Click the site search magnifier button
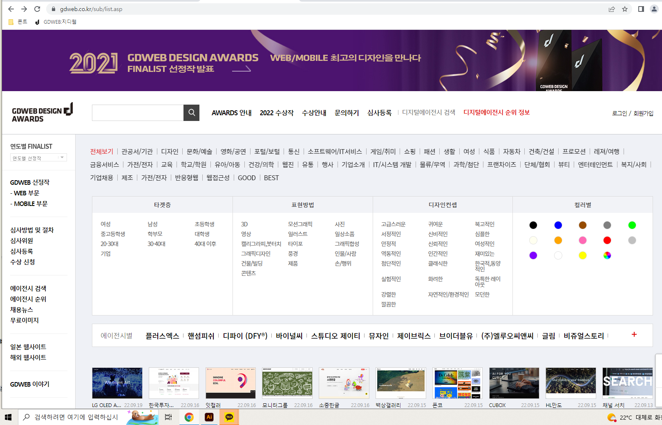Image resolution: width=662 pixels, height=425 pixels. point(191,113)
